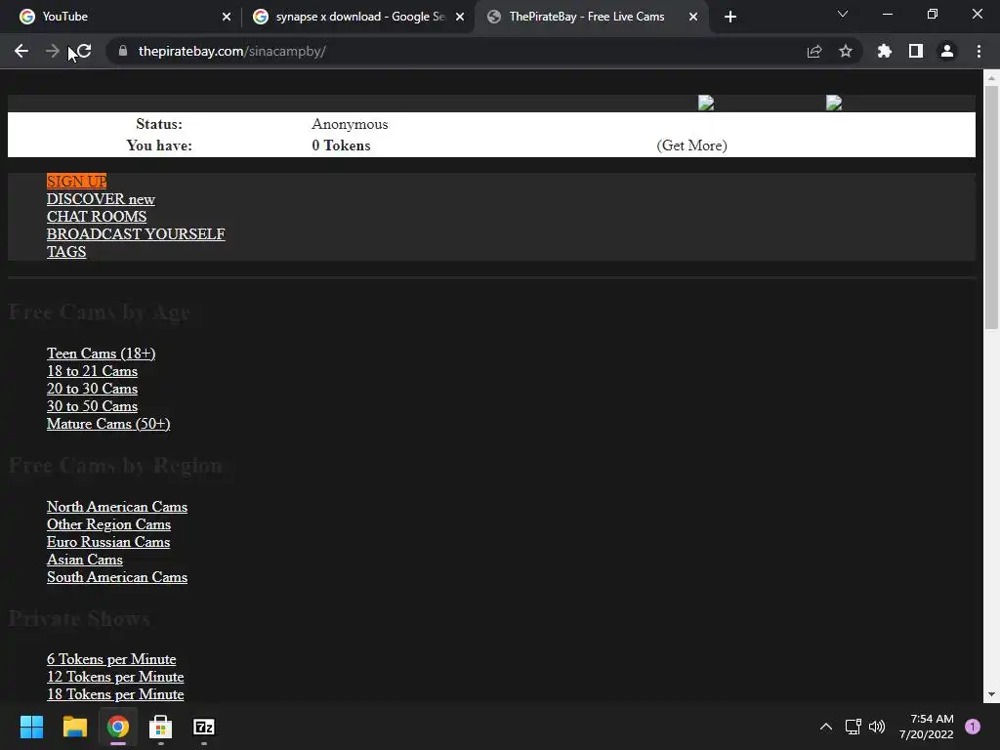Go back to the previous page
The width and height of the screenshot is (1000, 750).
tap(21, 51)
